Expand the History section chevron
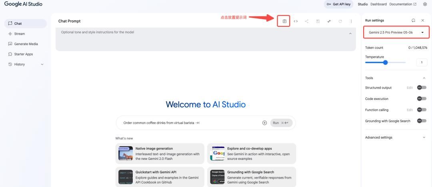This screenshot has height=187, width=432. [42, 64]
